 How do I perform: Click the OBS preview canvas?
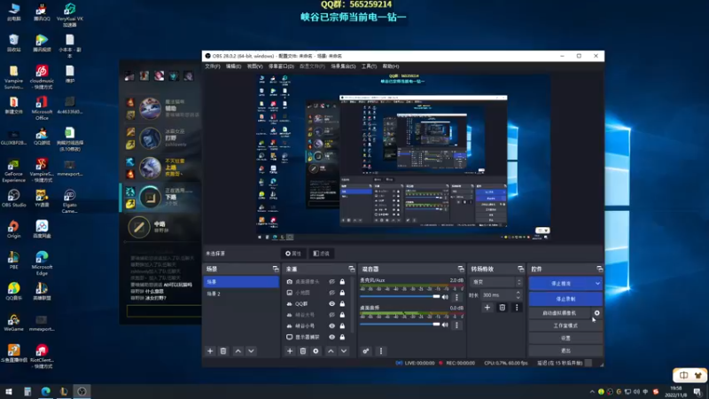point(403,157)
